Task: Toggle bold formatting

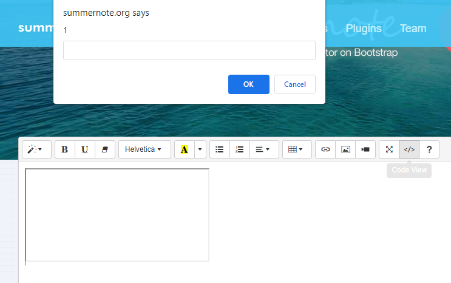Action: tap(65, 149)
